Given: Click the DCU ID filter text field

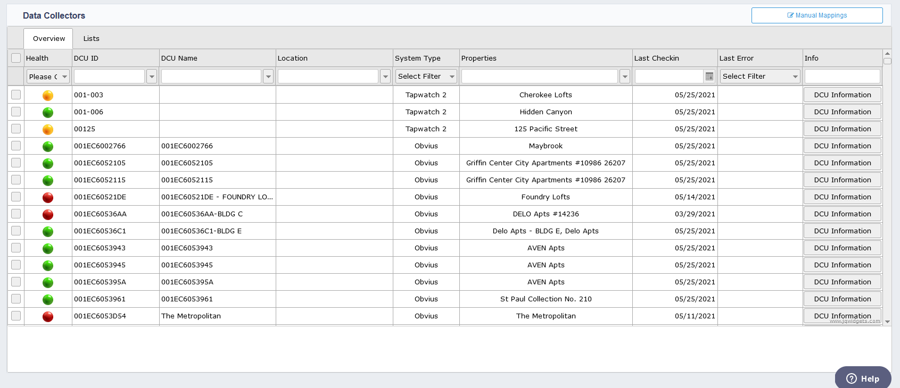Looking at the screenshot, I should [x=109, y=77].
